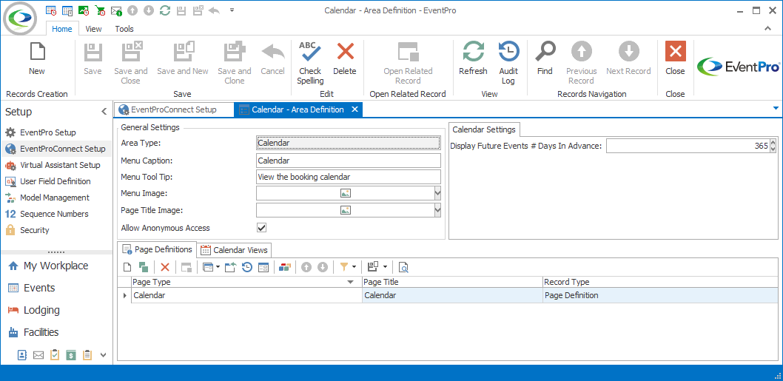Open the Audit Log
The width and height of the screenshot is (783, 381).
point(508,63)
